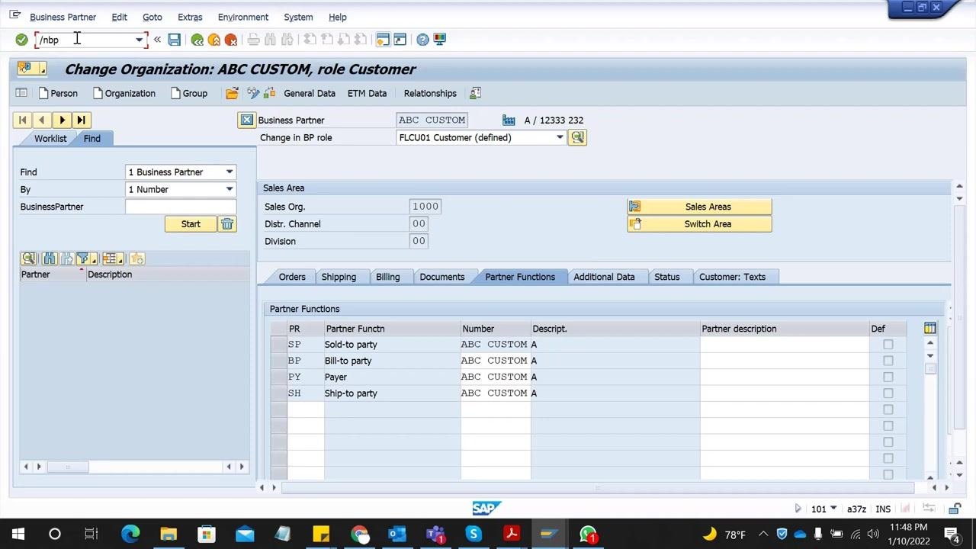976x549 pixels.
Task: Open the Extras menu
Action: coord(190,17)
